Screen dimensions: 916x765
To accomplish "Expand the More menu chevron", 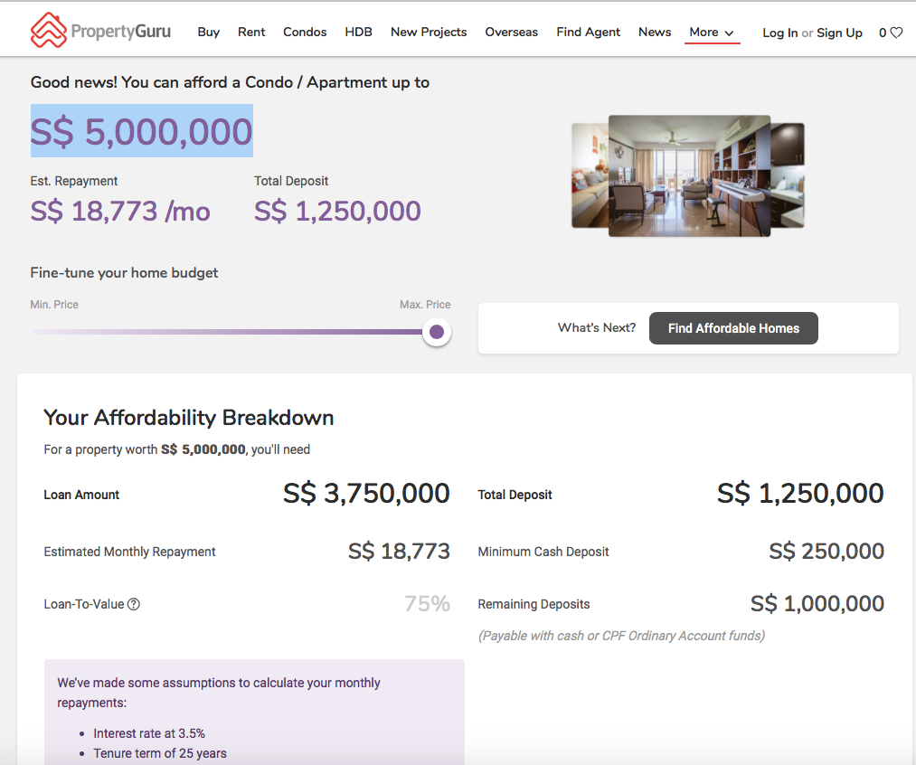I will pyautogui.click(x=729, y=33).
